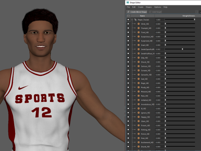201x151 pixels.
Task: Toggle visibility dot for SmileOpenFullFace row
Action: [x=128, y=49]
